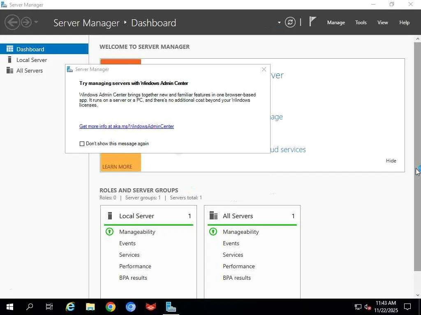Open the navigation history dropdown arrow
Screen dimensions: 421x315
(x=36, y=22)
